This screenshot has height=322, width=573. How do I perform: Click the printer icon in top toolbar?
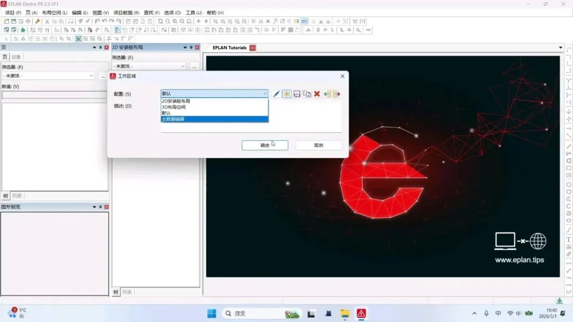coord(28,21)
